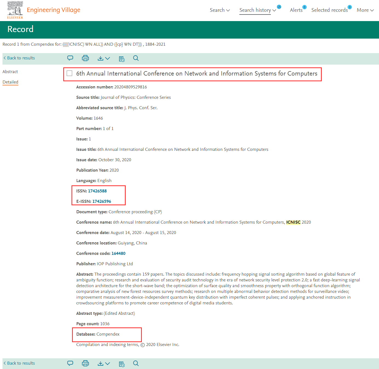Click the search magnifier in bottom toolbar
Viewport: 379px width, 369px height.
pos(136,363)
